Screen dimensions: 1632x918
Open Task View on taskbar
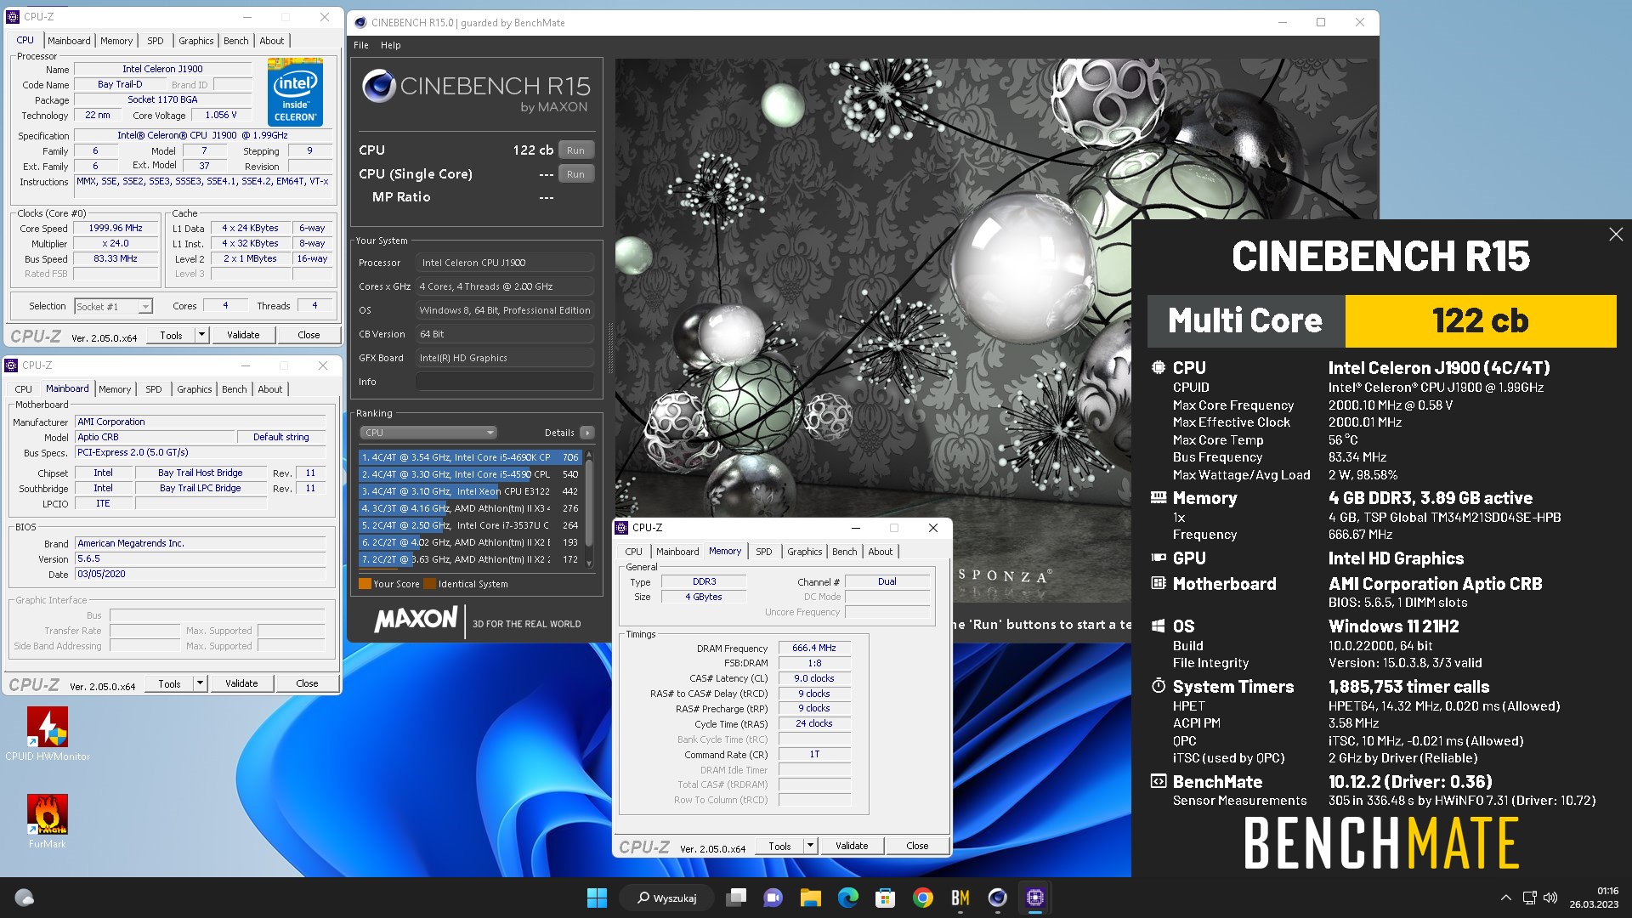click(736, 898)
